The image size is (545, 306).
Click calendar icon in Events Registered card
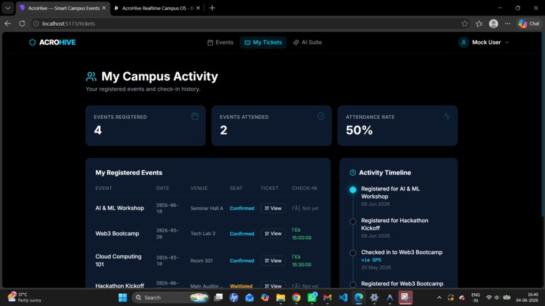(x=195, y=116)
